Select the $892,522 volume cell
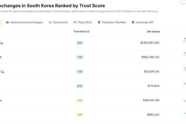Image resolution: width=186 pixels, height=124 pixels. [x=153, y=115]
